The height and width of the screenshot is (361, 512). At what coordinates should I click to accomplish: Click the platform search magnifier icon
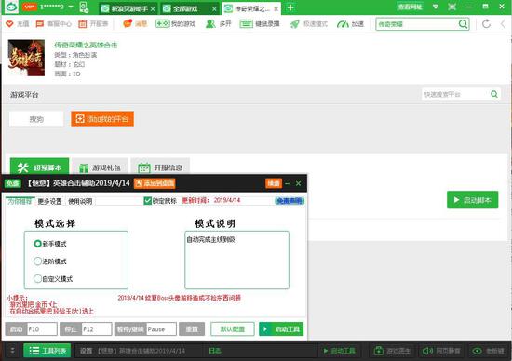point(494,94)
